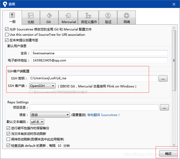Click the 电子邮件地址 email field
Viewport: 180px width, 159px height.
pyautogui.click(x=100, y=60)
